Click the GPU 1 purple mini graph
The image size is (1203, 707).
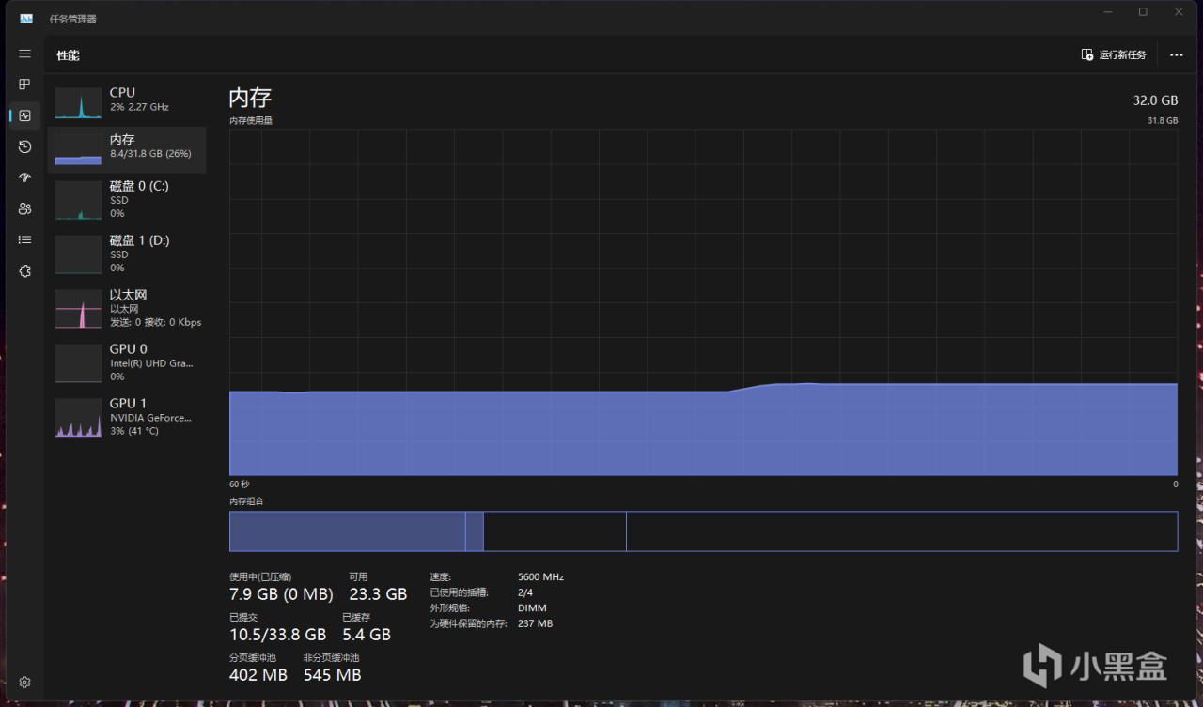pyautogui.click(x=78, y=418)
